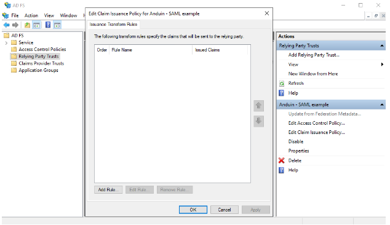Click the Order column header
Viewport: 390px width, 225px height.
pos(101,50)
